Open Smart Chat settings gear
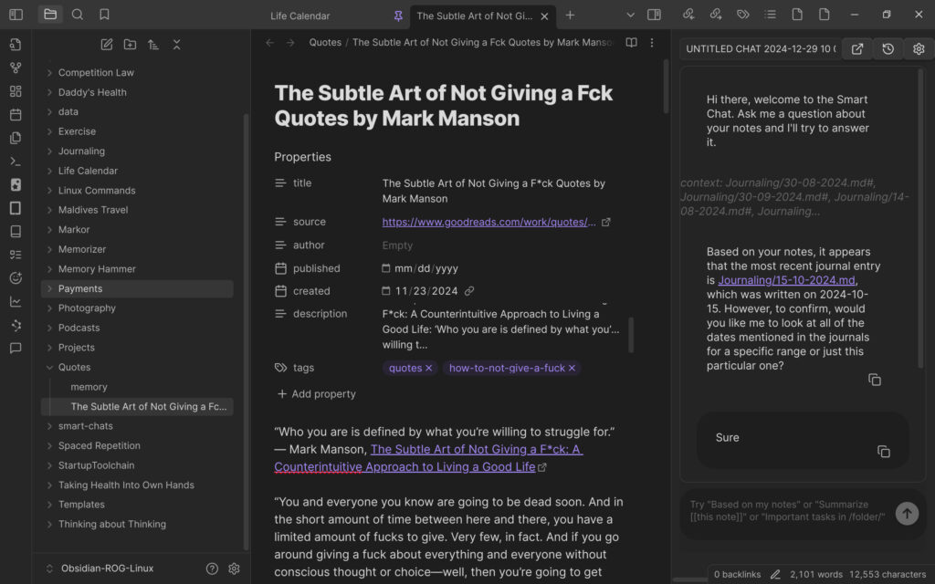This screenshot has height=584, width=935. [x=919, y=49]
